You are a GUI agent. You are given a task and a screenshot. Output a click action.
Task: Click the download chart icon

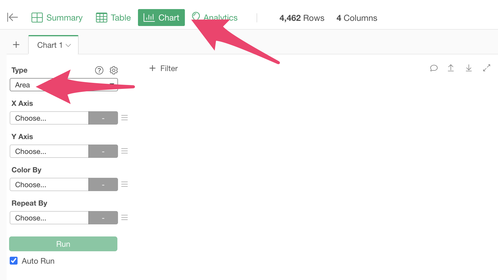click(469, 68)
